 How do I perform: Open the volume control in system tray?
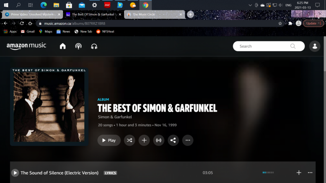pos(281,5)
